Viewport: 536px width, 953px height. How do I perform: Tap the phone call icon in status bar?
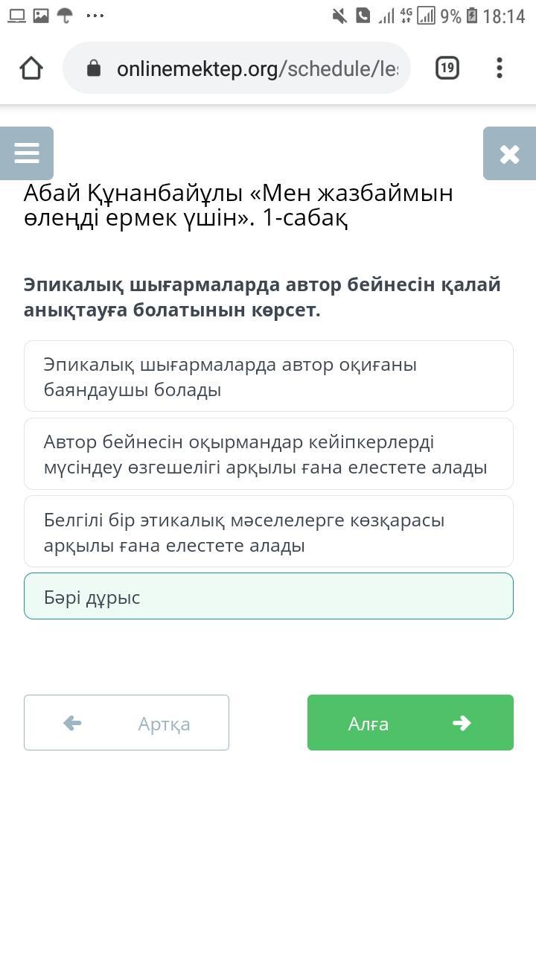363,16
